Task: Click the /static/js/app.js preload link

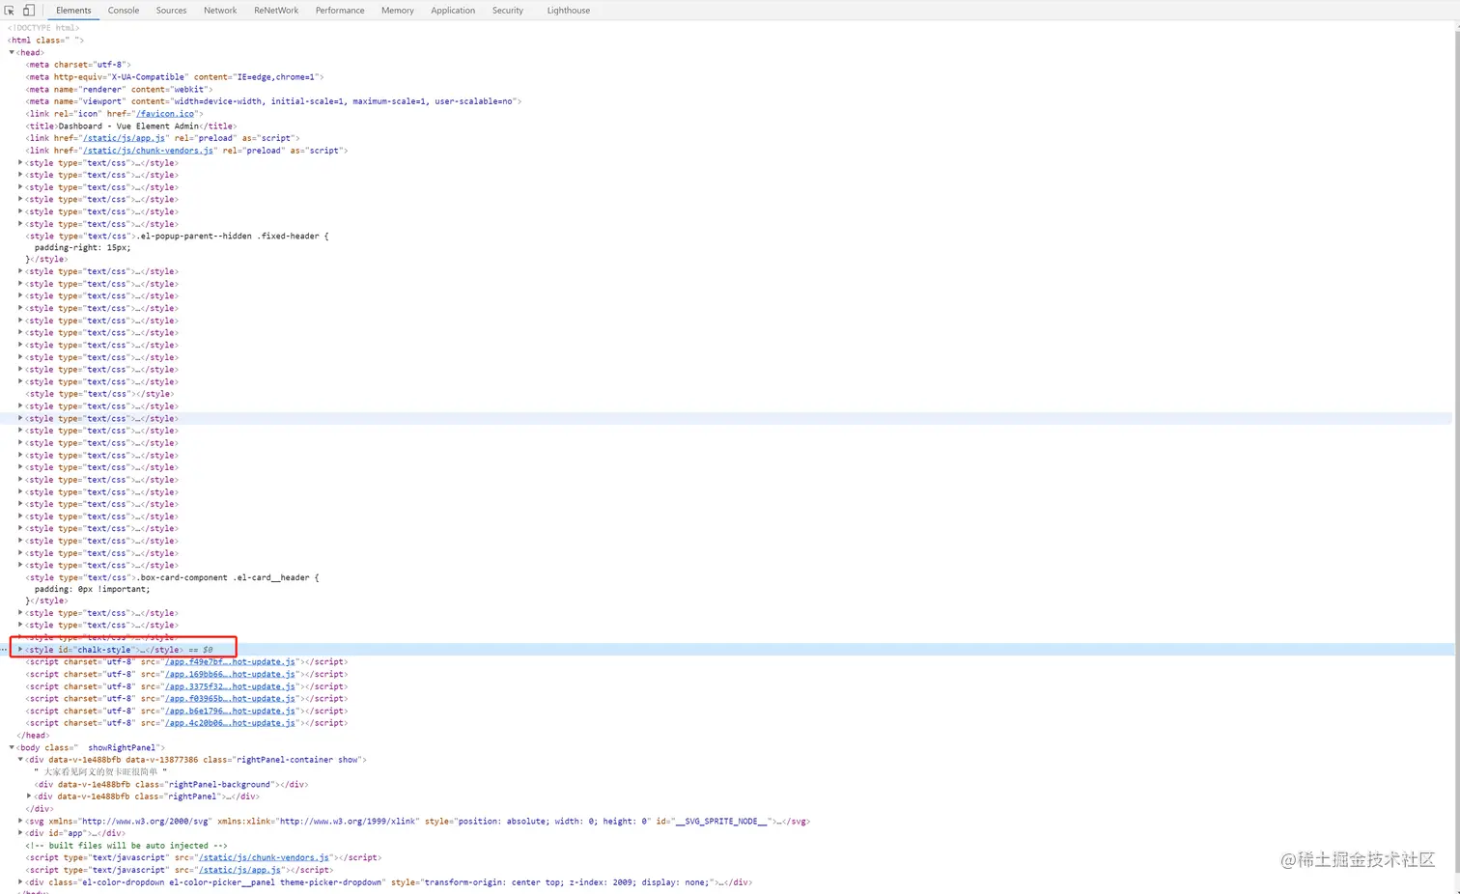Action: point(125,138)
